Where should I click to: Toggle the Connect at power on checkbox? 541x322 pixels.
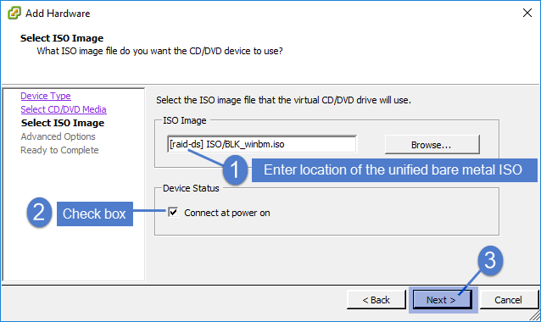[173, 213]
